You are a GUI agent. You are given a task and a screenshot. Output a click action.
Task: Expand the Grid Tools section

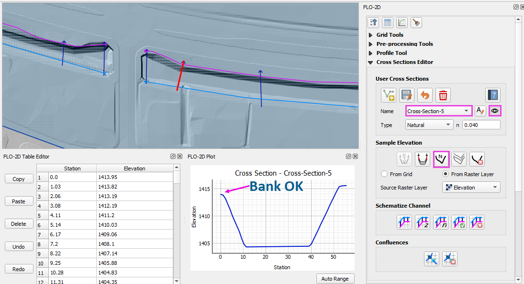(x=371, y=35)
